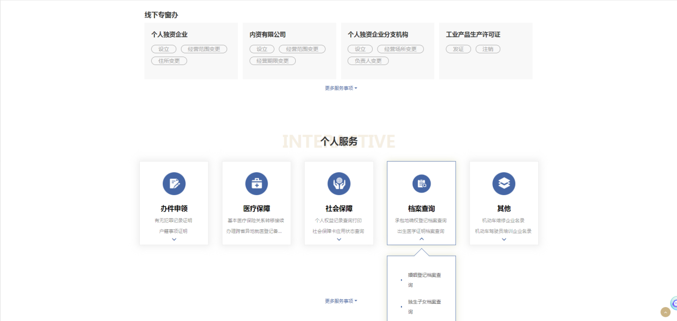
Task: Click the 个人独资企业分支机构 card title
Action: [378, 35]
